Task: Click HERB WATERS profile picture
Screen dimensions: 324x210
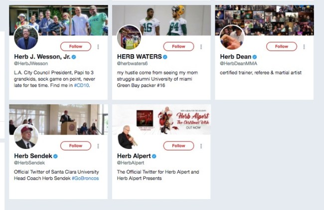Action: pos(129,38)
